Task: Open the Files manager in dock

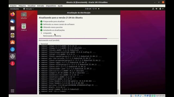Action: [13, 28]
